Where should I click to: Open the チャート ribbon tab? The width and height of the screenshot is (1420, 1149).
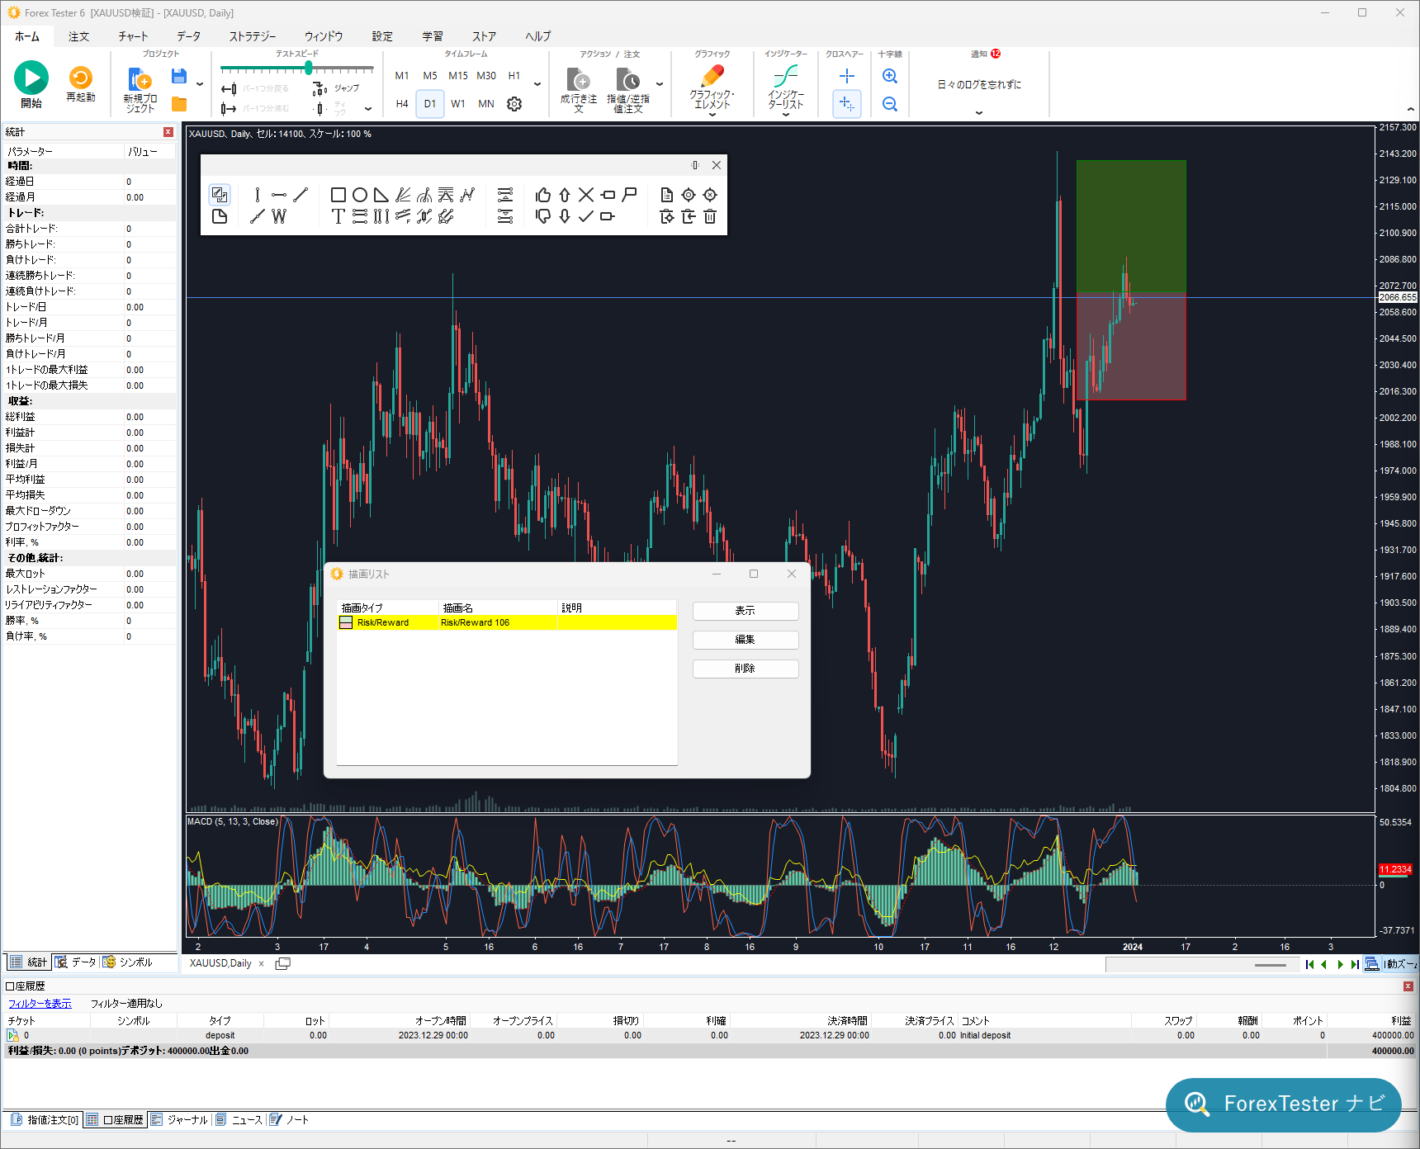(133, 36)
